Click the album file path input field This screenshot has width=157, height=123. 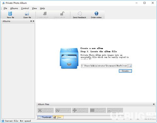pyautogui.click(x=104, y=66)
